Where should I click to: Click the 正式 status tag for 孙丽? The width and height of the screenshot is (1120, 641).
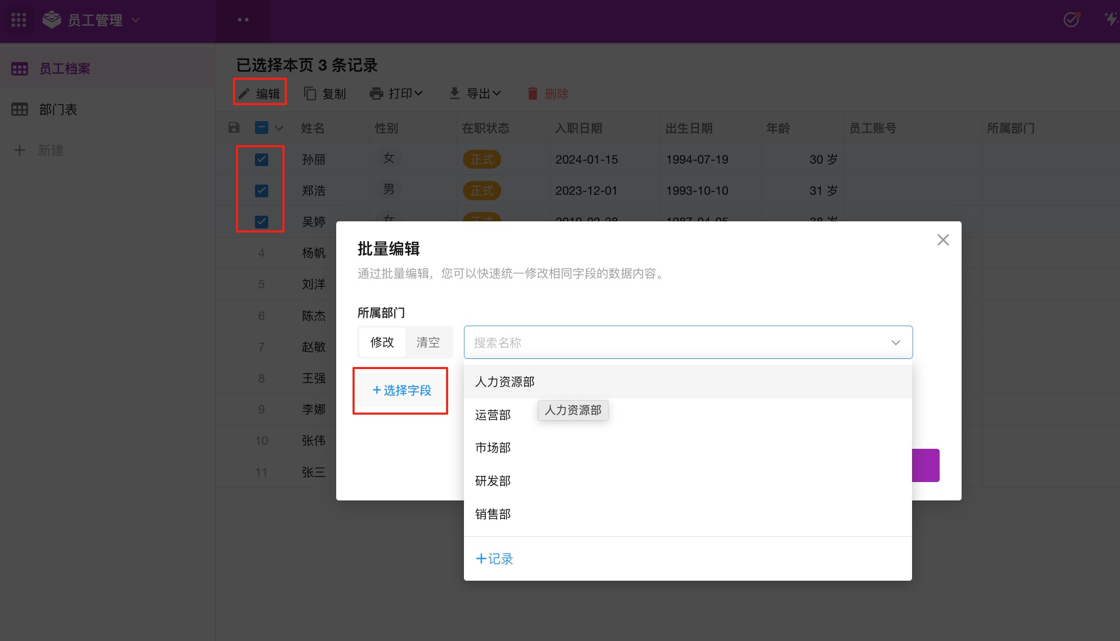pyautogui.click(x=482, y=159)
